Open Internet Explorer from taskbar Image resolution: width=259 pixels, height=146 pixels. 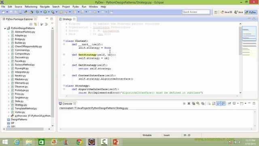pyautogui.click(x=17, y=142)
